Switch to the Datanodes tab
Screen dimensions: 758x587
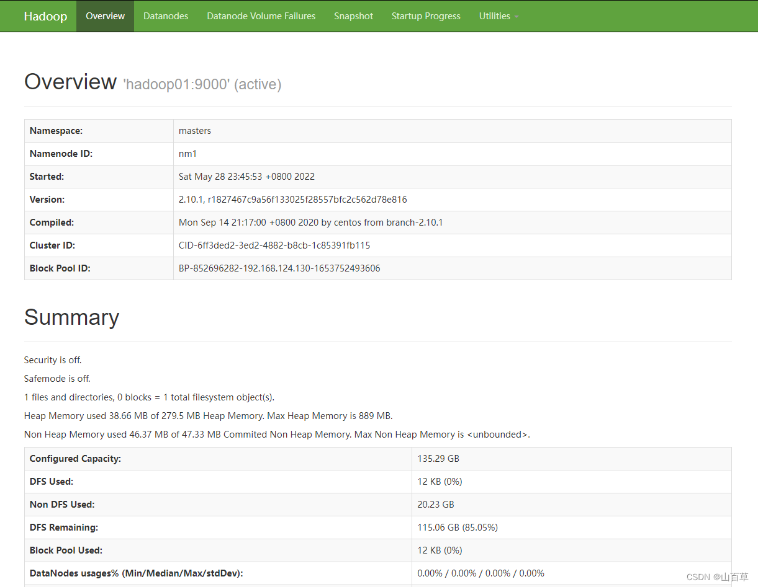pos(166,16)
